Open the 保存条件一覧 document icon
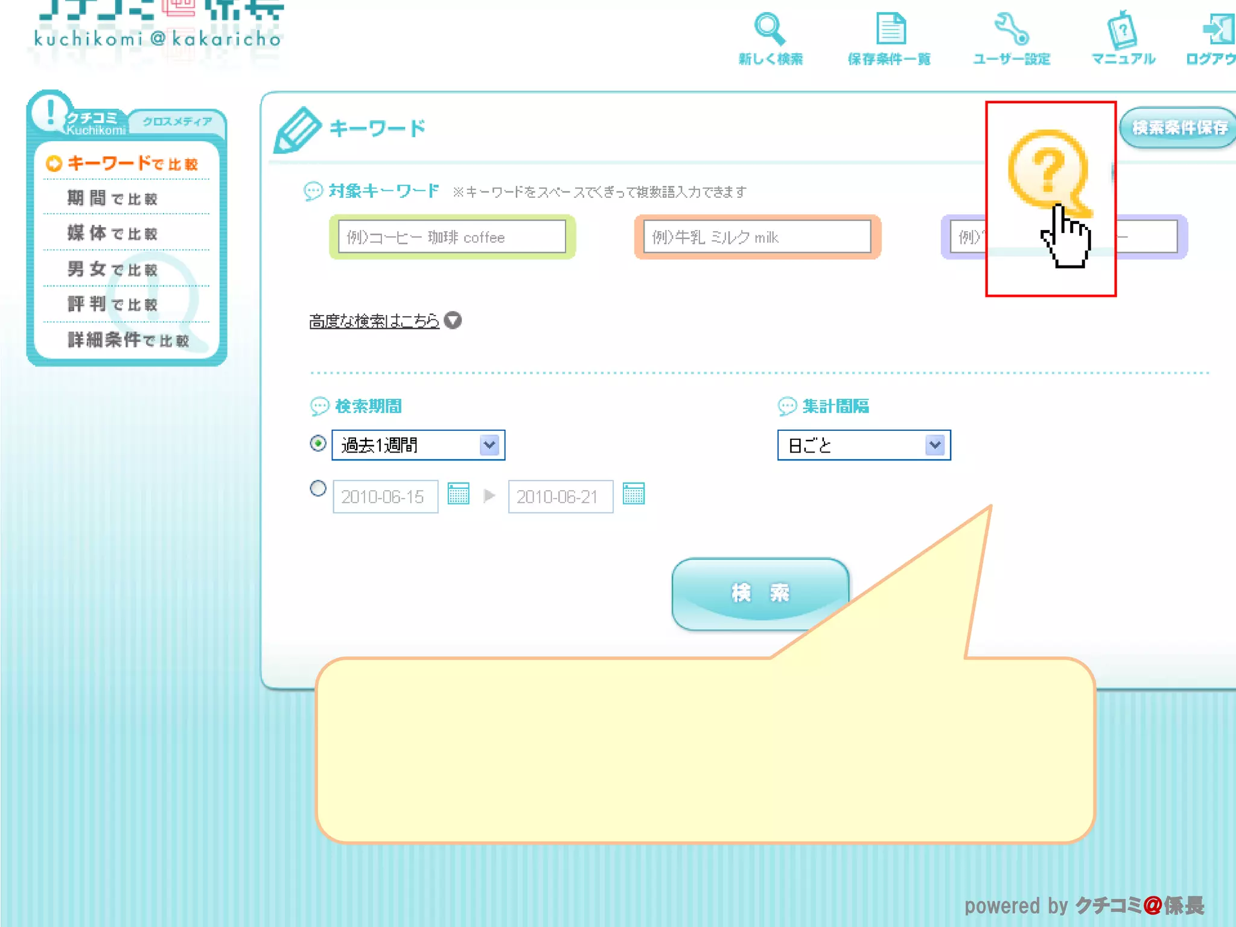 click(x=891, y=28)
